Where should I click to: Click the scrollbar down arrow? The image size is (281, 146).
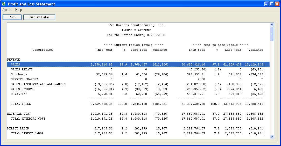272,137
